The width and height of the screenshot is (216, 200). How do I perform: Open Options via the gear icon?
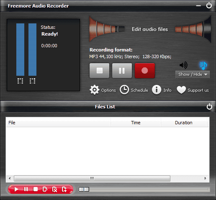pyautogui.click(x=95, y=90)
